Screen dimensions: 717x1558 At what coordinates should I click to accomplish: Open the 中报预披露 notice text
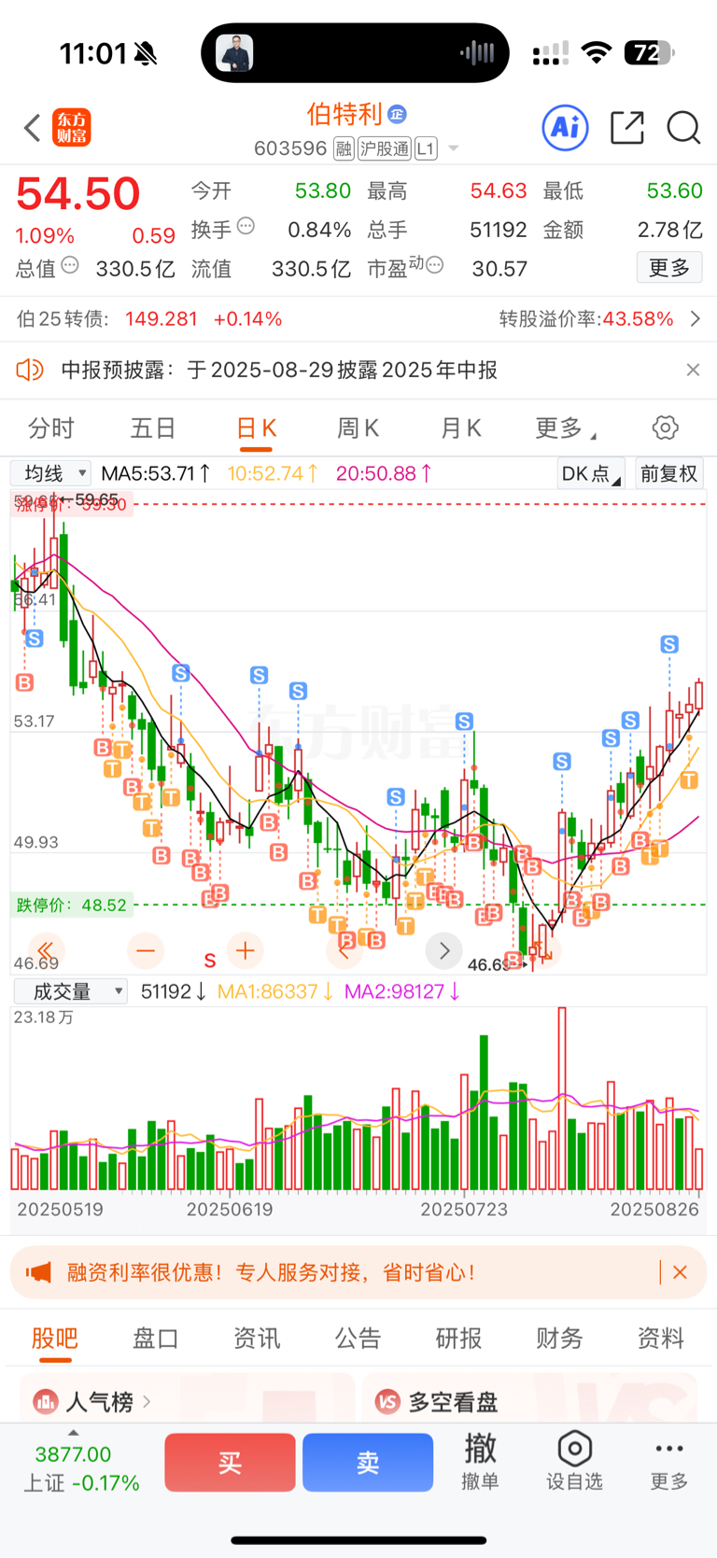click(x=279, y=370)
